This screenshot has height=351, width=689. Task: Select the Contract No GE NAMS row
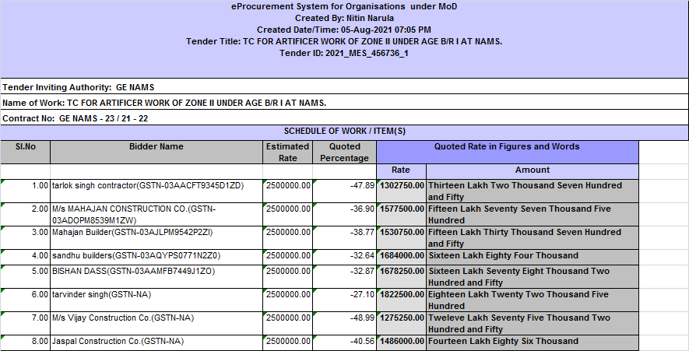click(344, 118)
